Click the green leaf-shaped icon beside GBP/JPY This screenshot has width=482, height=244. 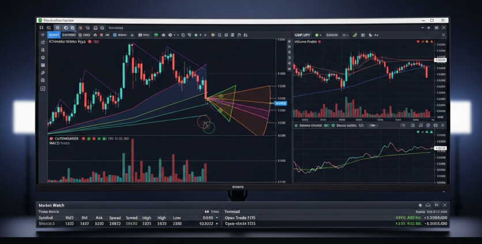[355, 35]
